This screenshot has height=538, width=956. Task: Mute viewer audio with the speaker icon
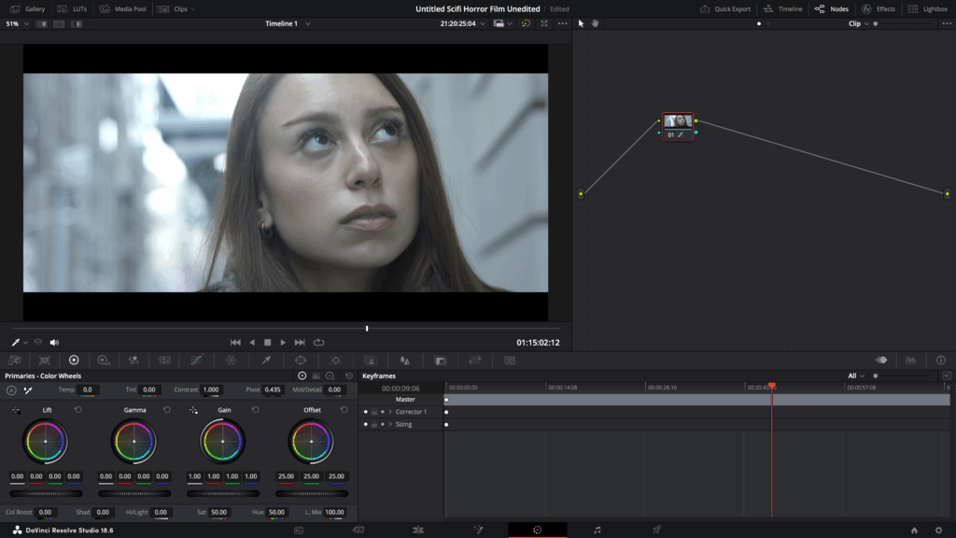point(54,342)
